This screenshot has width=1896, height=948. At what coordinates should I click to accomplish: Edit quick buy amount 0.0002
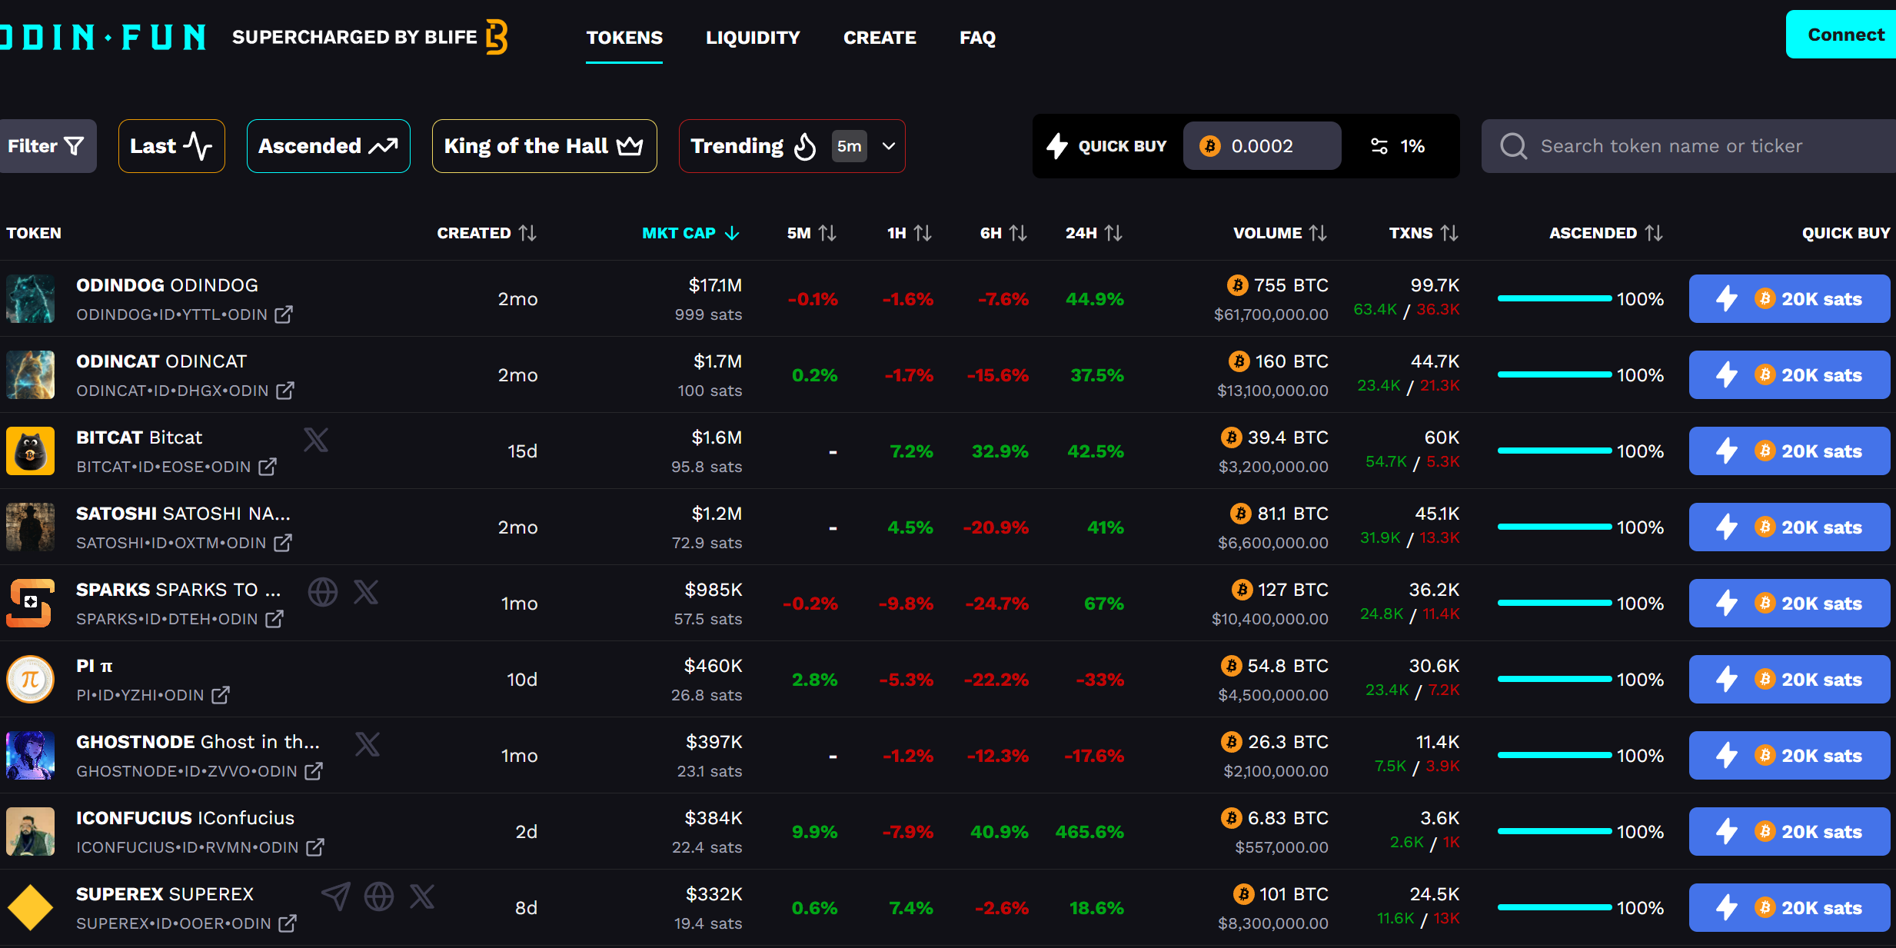click(1262, 146)
